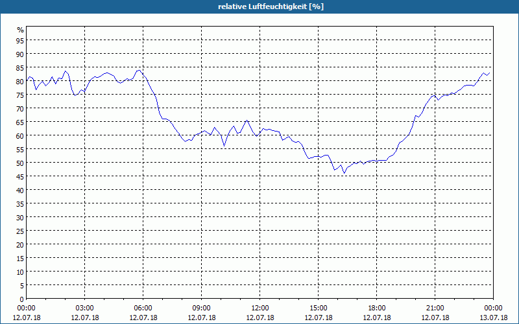The image size is (519, 324).
Task: Pick the 30 label on the vertical axis
Action: (20, 217)
